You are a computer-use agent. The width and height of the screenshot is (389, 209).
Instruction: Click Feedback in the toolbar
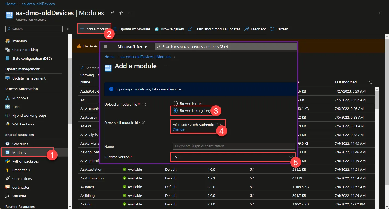coord(255,29)
